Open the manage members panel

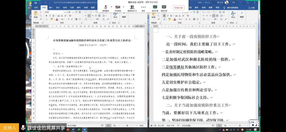point(132,7)
